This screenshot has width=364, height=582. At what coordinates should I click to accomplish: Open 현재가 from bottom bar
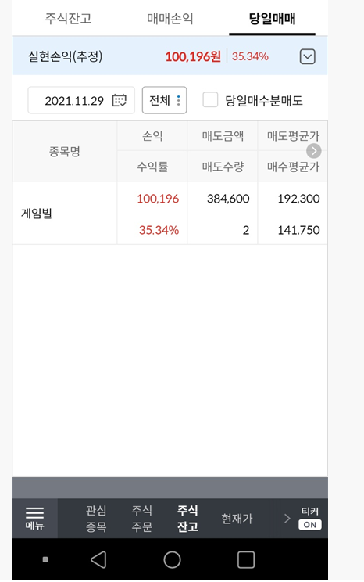point(237,519)
